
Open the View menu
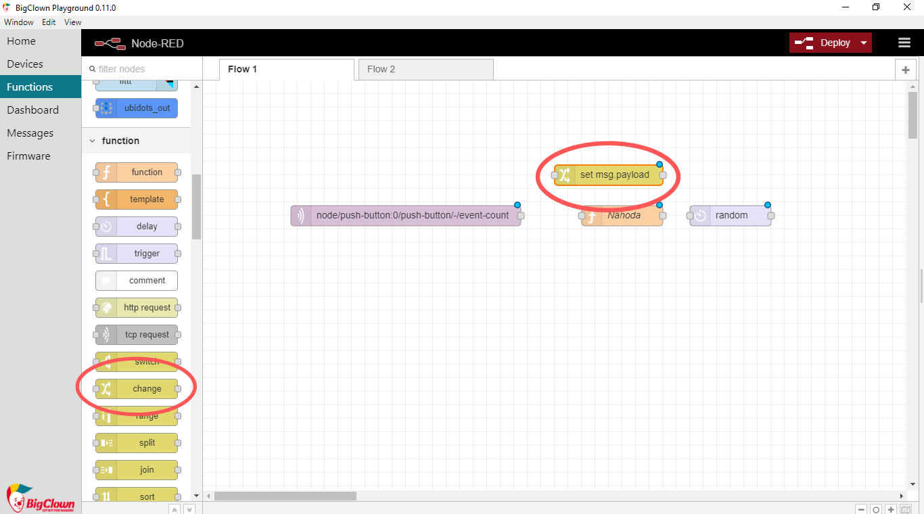[x=73, y=22]
